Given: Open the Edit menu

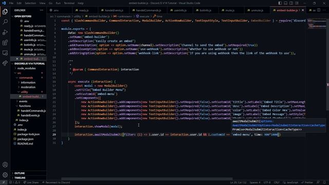Looking at the screenshot, I should [x=19, y=3].
